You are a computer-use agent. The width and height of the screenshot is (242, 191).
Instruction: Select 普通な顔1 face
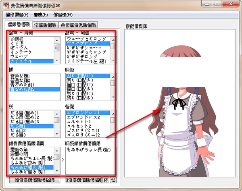[35, 76]
